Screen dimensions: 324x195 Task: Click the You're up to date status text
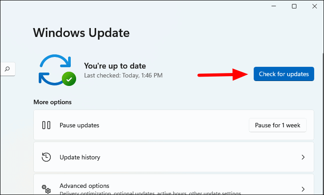coord(115,66)
